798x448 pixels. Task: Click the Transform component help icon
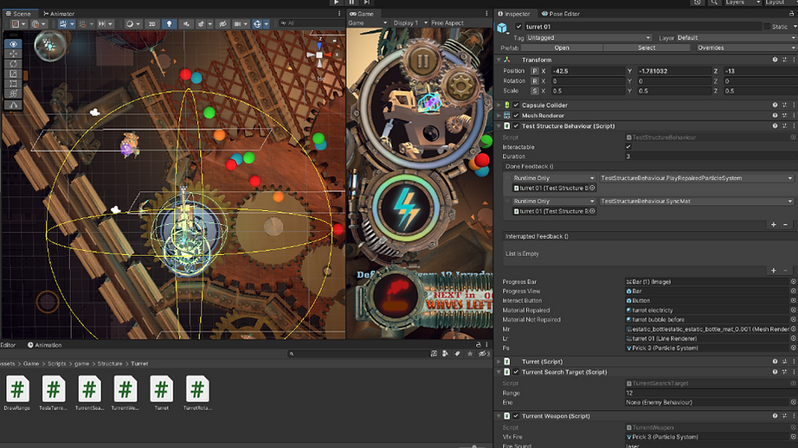[x=775, y=60]
